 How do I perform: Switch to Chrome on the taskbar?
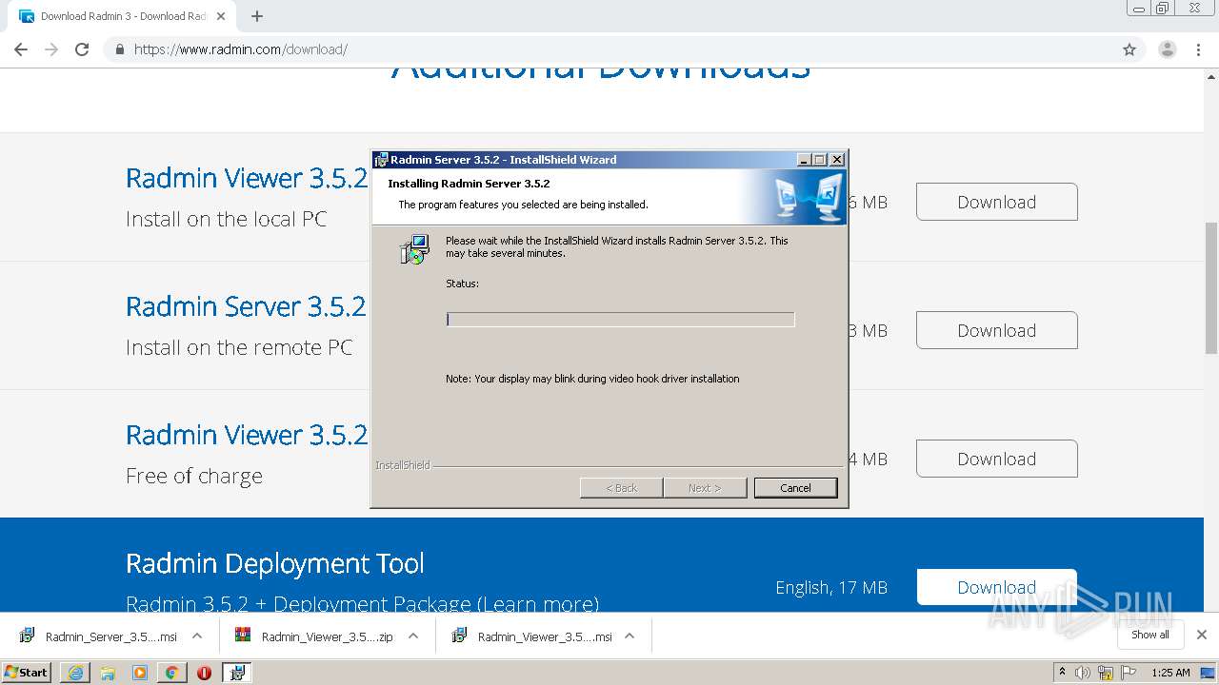coord(171,673)
